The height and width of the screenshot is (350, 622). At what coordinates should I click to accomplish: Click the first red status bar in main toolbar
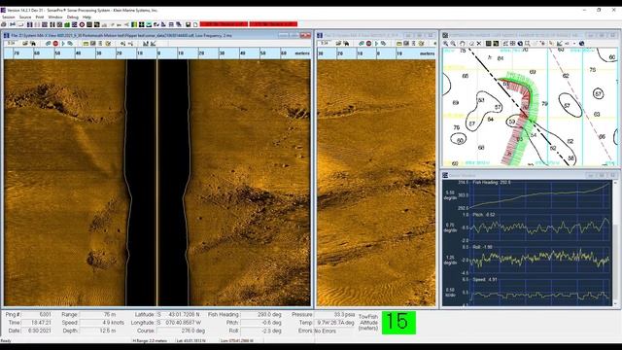[x=224, y=24]
